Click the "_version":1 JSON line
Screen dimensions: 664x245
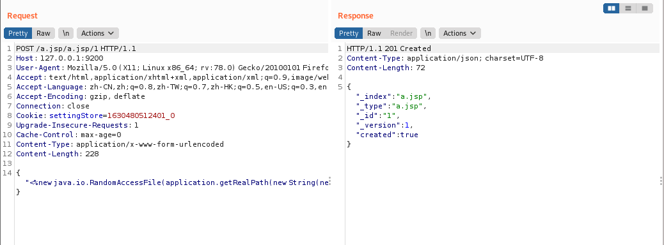pos(384,125)
